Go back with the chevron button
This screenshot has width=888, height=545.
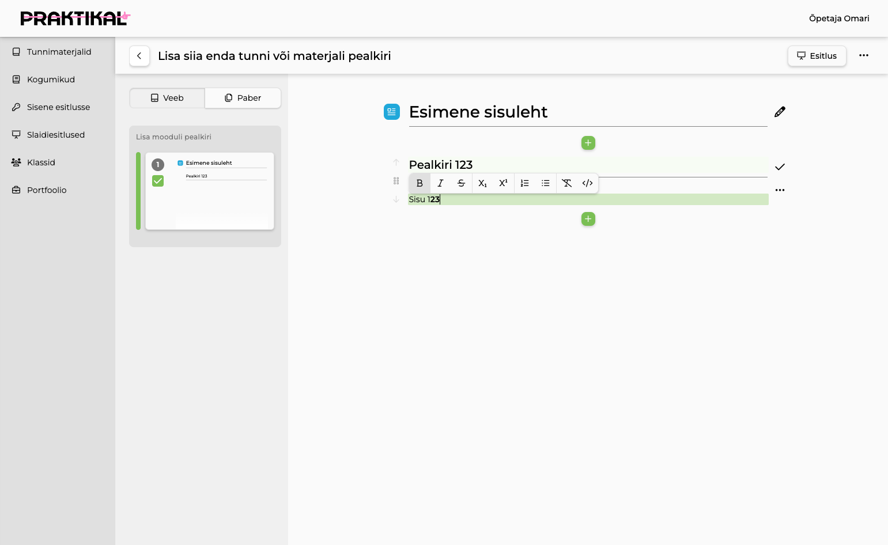(x=139, y=56)
